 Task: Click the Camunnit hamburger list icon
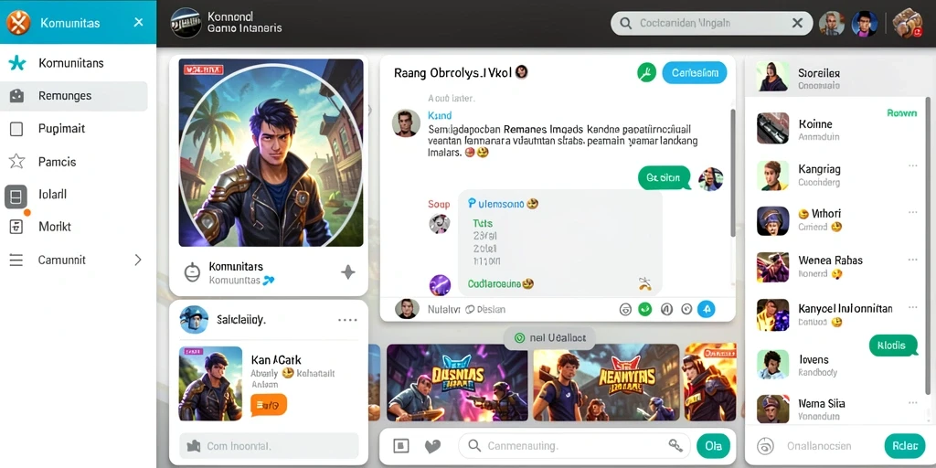(x=16, y=261)
